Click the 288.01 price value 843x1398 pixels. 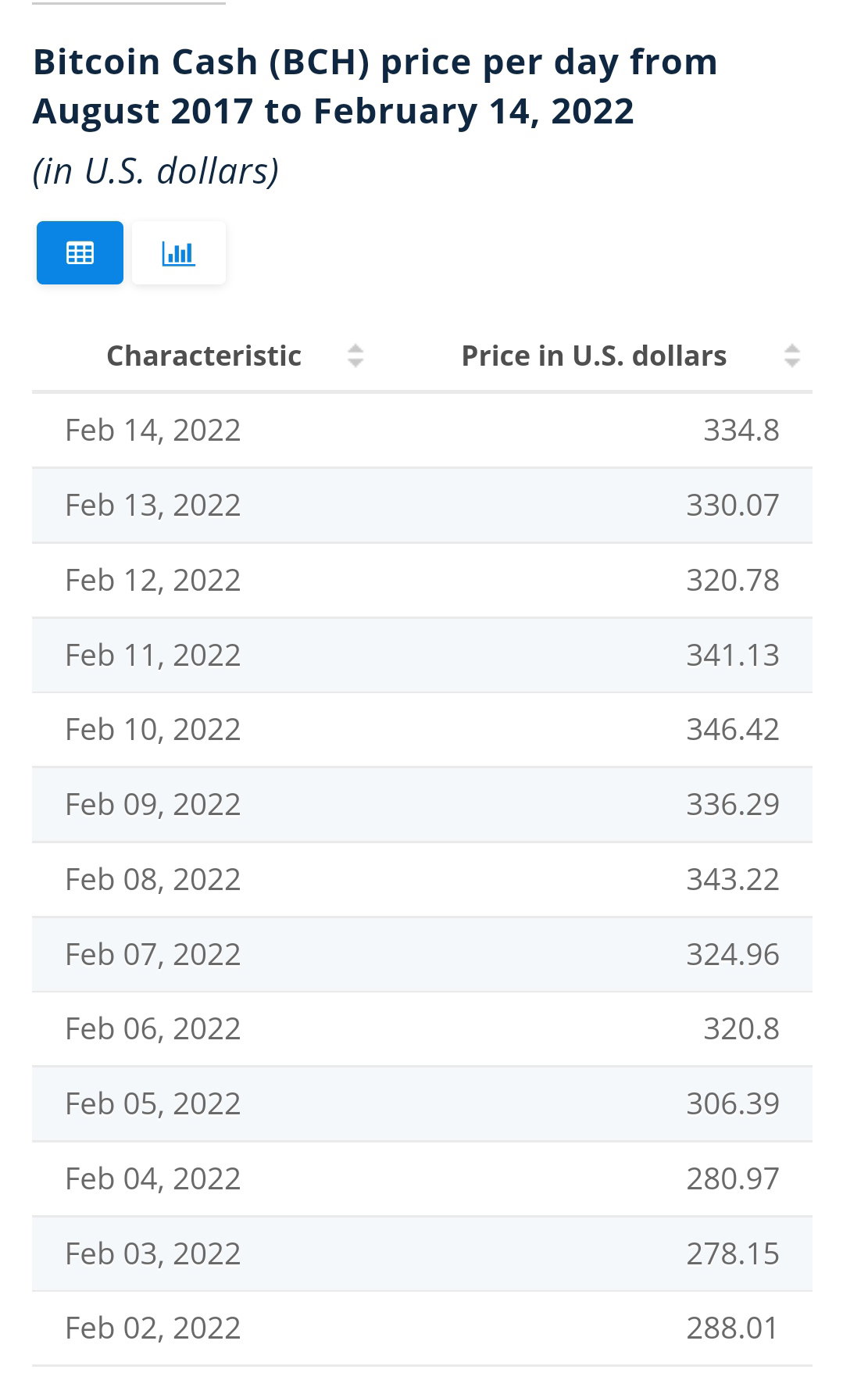[x=733, y=1328]
